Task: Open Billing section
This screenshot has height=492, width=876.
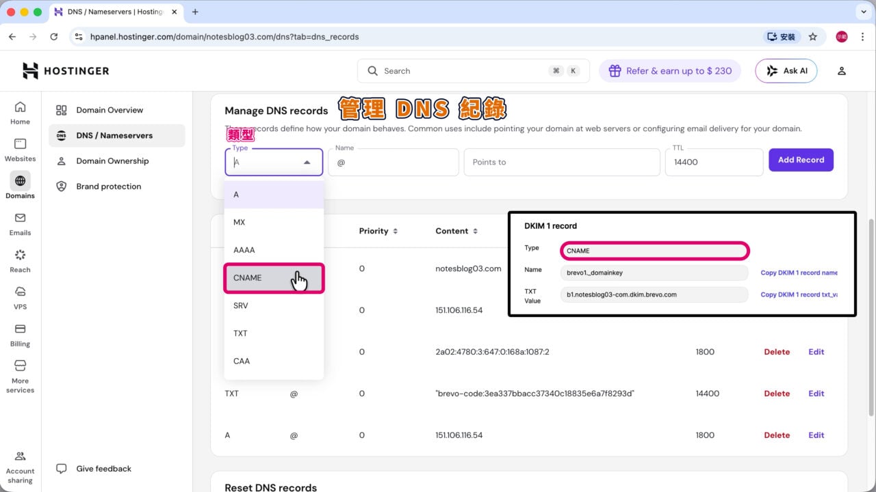Action: coord(20,336)
